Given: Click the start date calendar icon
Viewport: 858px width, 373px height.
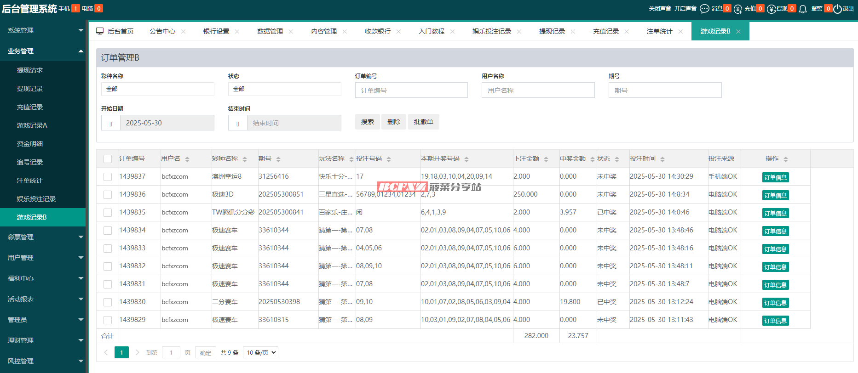Looking at the screenshot, I should click(x=111, y=123).
